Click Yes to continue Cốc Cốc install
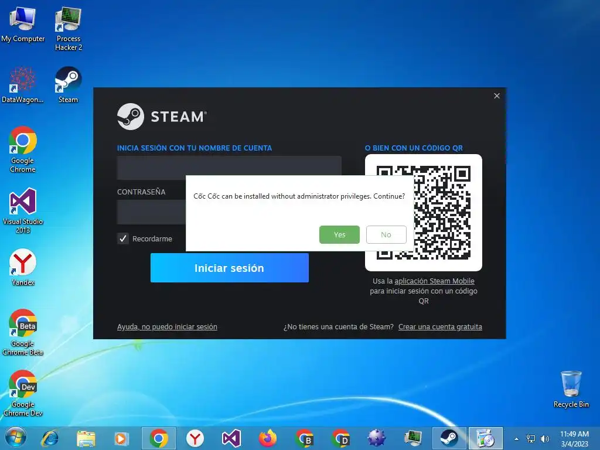 tap(339, 234)
